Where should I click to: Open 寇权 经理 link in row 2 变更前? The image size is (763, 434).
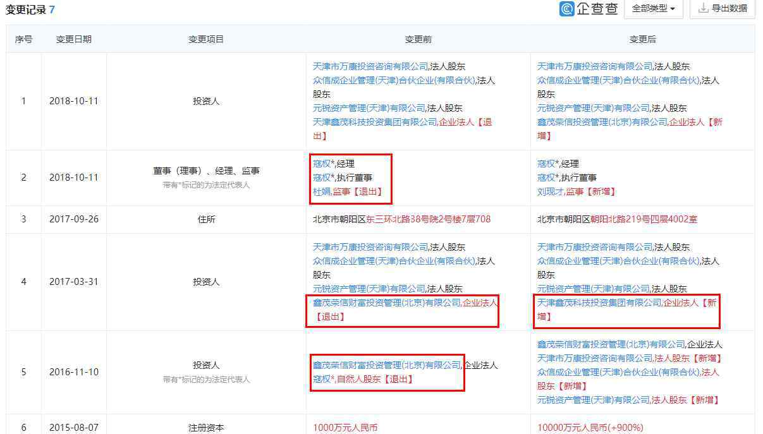[322, 164]
